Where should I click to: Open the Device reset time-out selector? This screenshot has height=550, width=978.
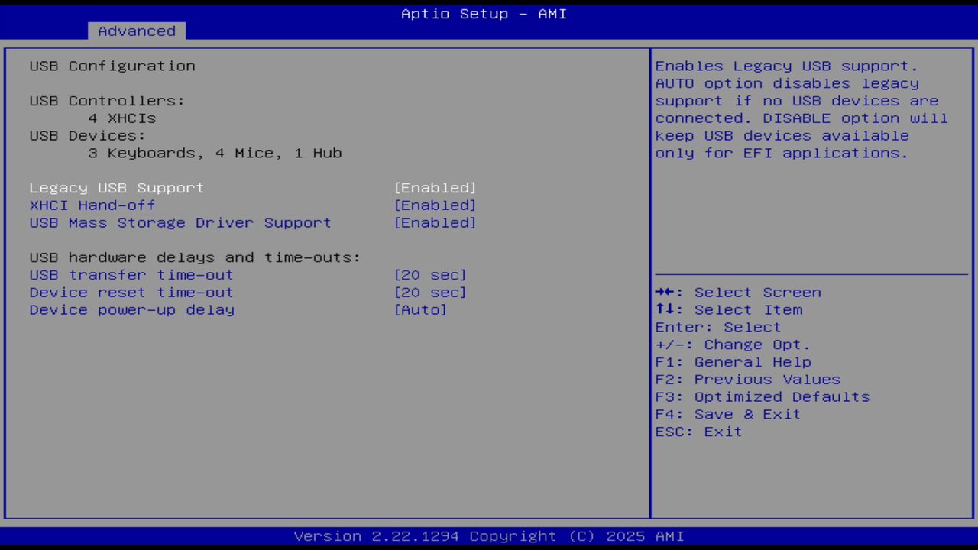point(430,292)
